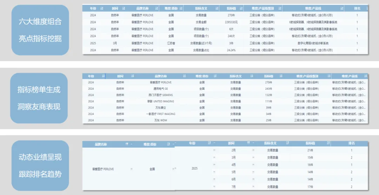Select the 六大维度组合 亮点指标挖掘 label box
Viewport: 379px width, 195px height.
40,30
